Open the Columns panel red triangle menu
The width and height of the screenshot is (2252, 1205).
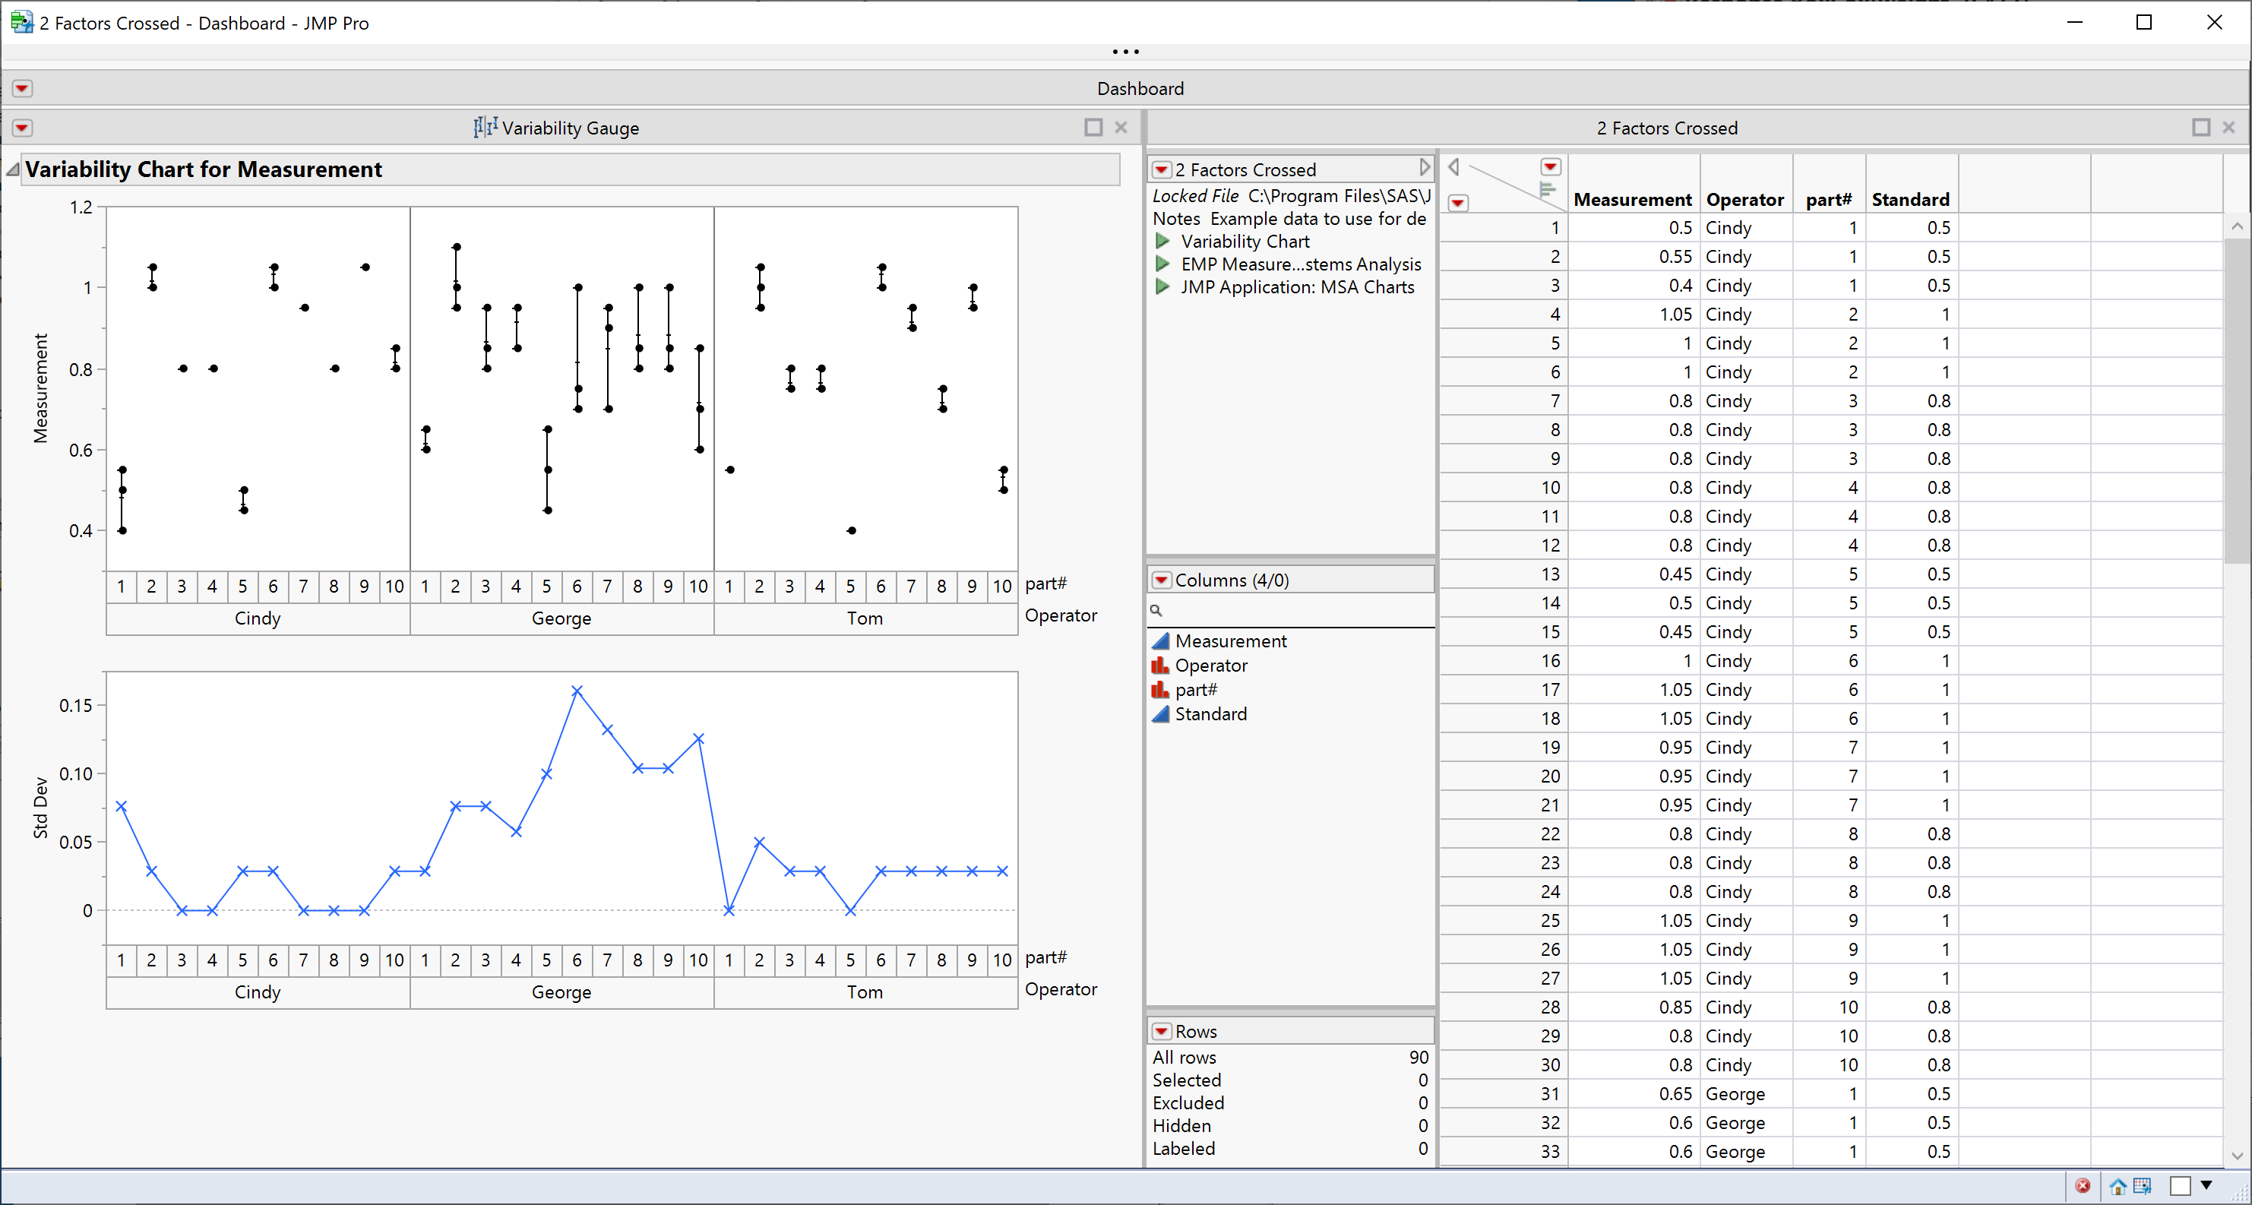click(x=1161, y=580)
